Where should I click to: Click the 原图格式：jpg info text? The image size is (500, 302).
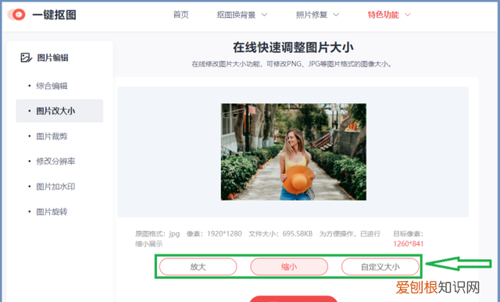pyautogui.click(x=158, y=234)
